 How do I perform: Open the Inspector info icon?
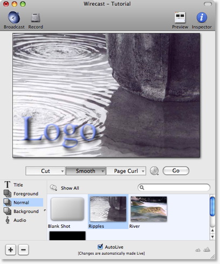[x=202, y=17]
